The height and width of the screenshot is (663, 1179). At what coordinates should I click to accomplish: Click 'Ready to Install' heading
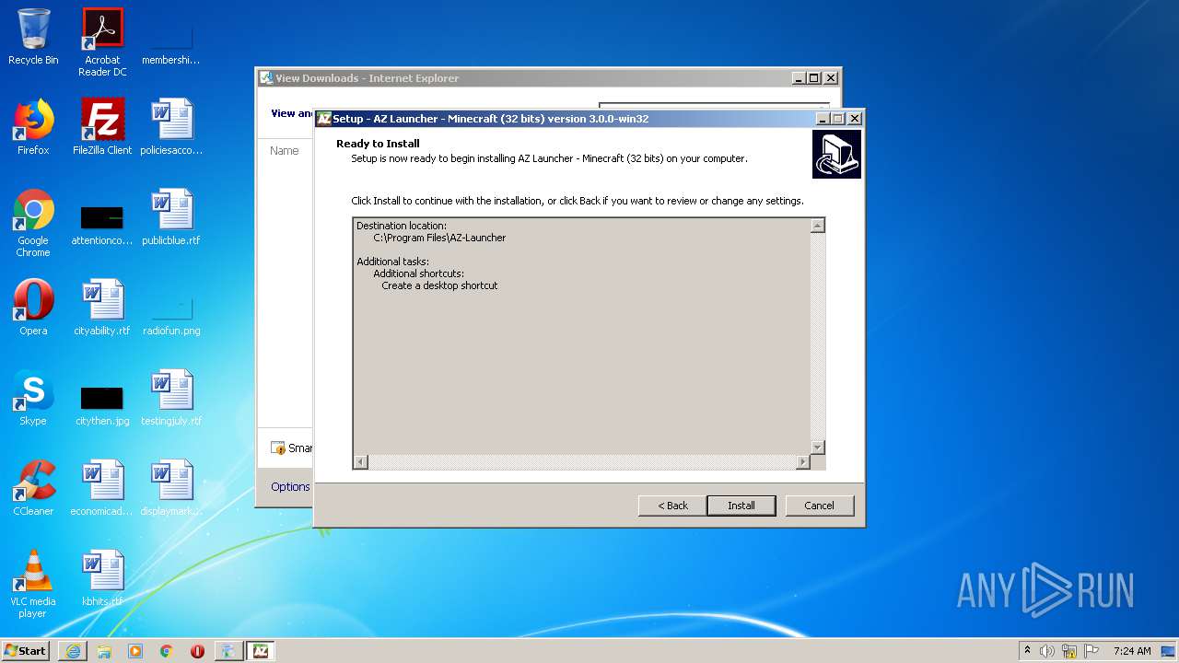[378, 144]
